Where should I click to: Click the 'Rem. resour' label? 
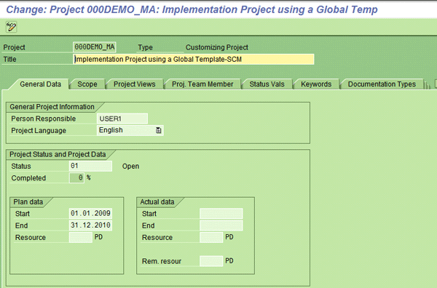tap(162, 261)
